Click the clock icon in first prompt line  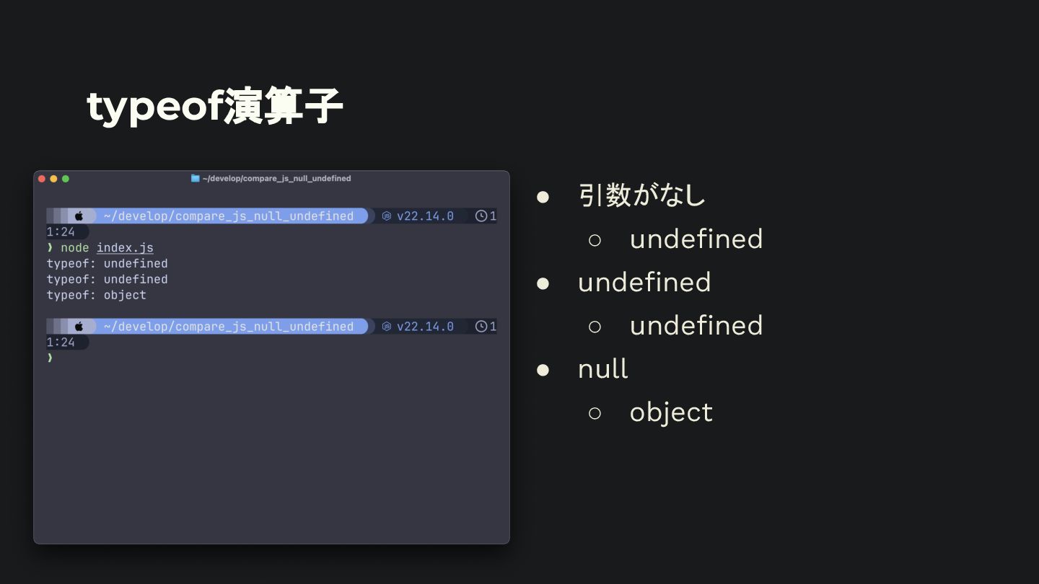[481, 216]
